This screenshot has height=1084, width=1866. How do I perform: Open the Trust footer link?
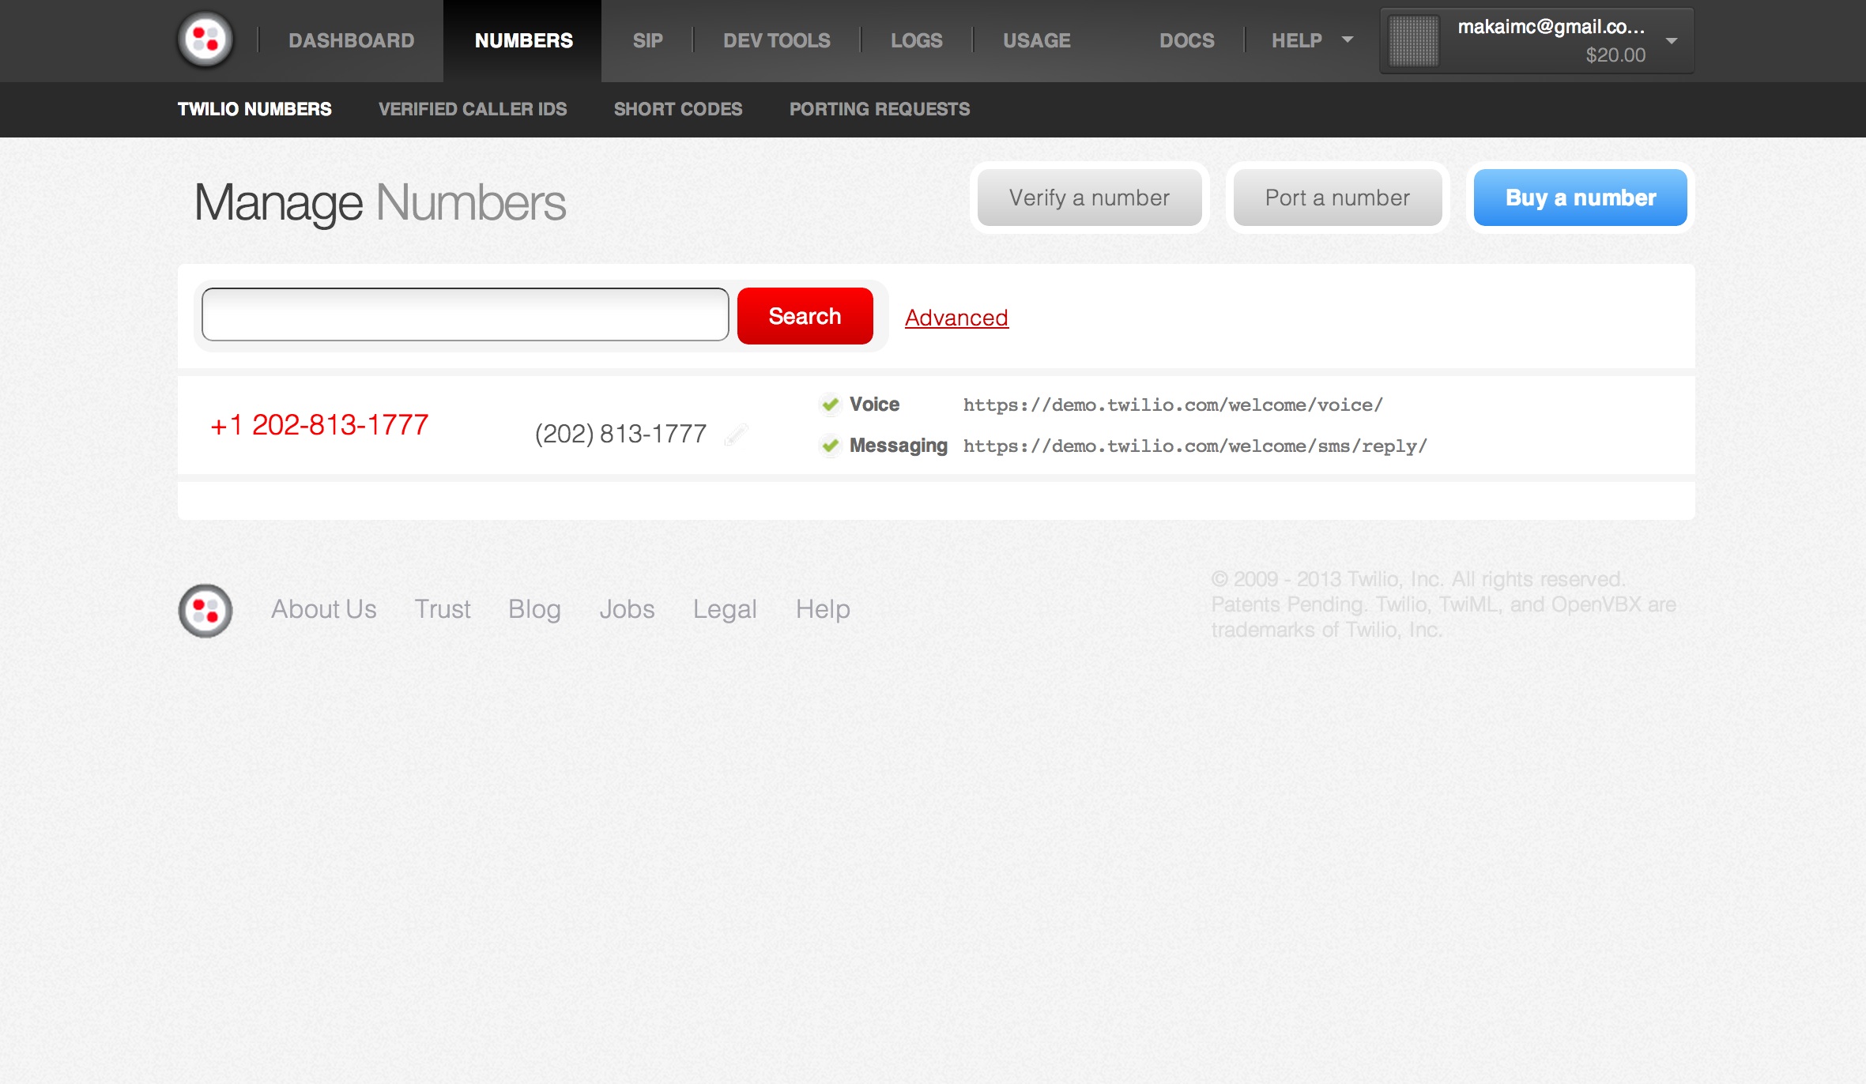443,609
